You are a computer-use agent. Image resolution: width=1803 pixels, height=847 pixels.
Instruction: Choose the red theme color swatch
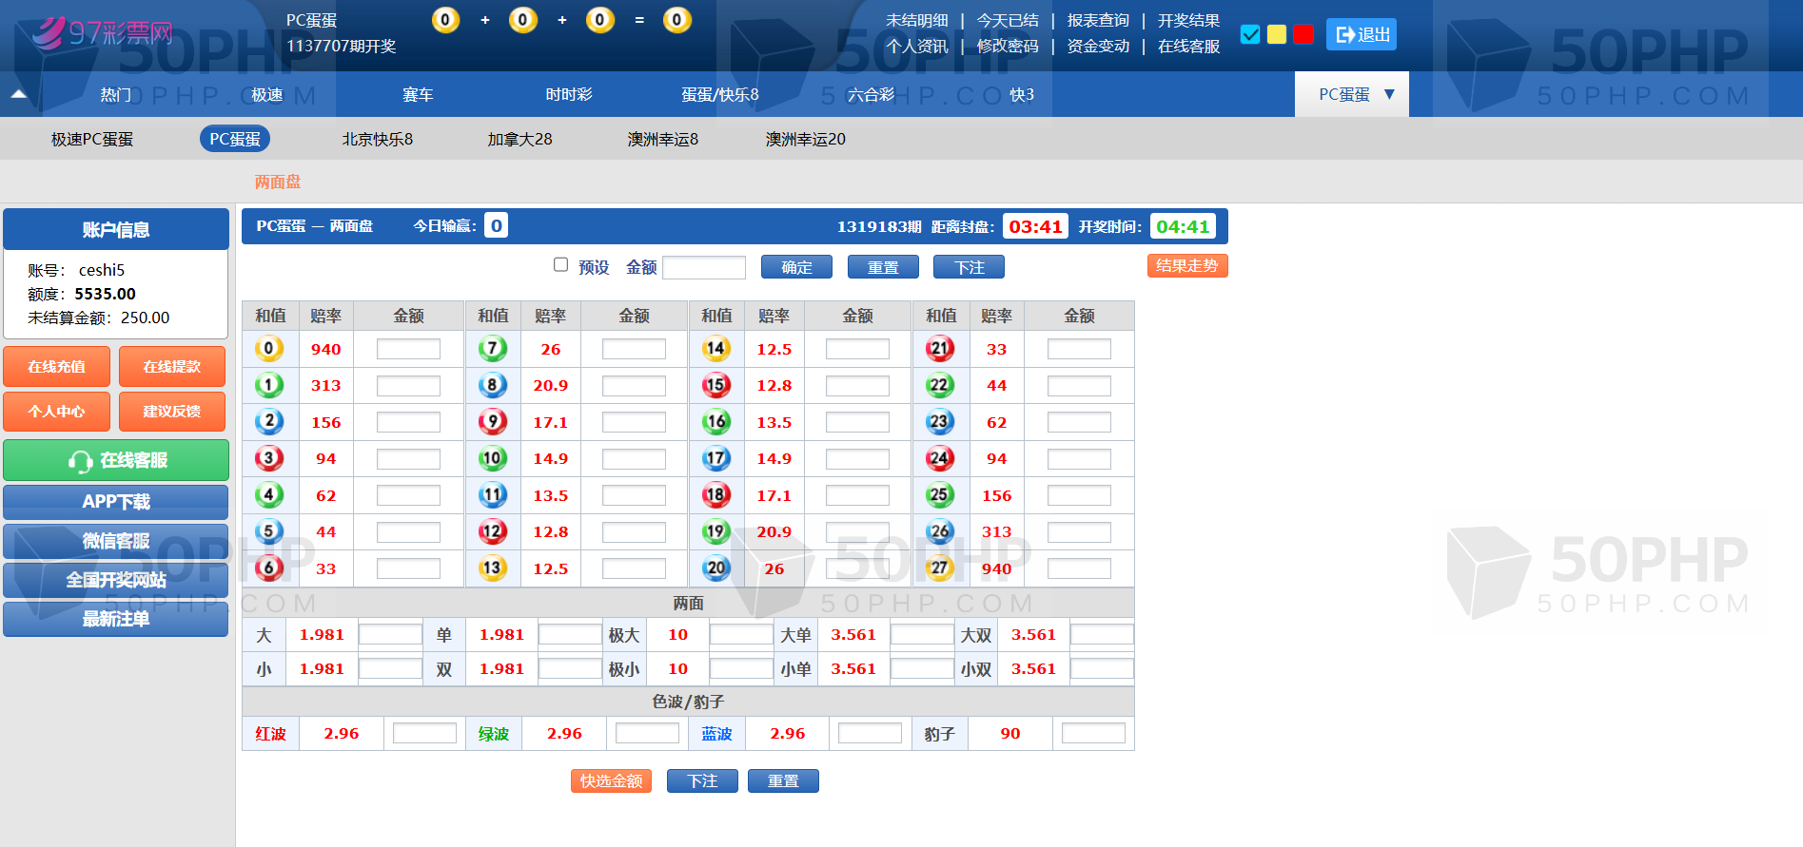tap(1303, 34)
